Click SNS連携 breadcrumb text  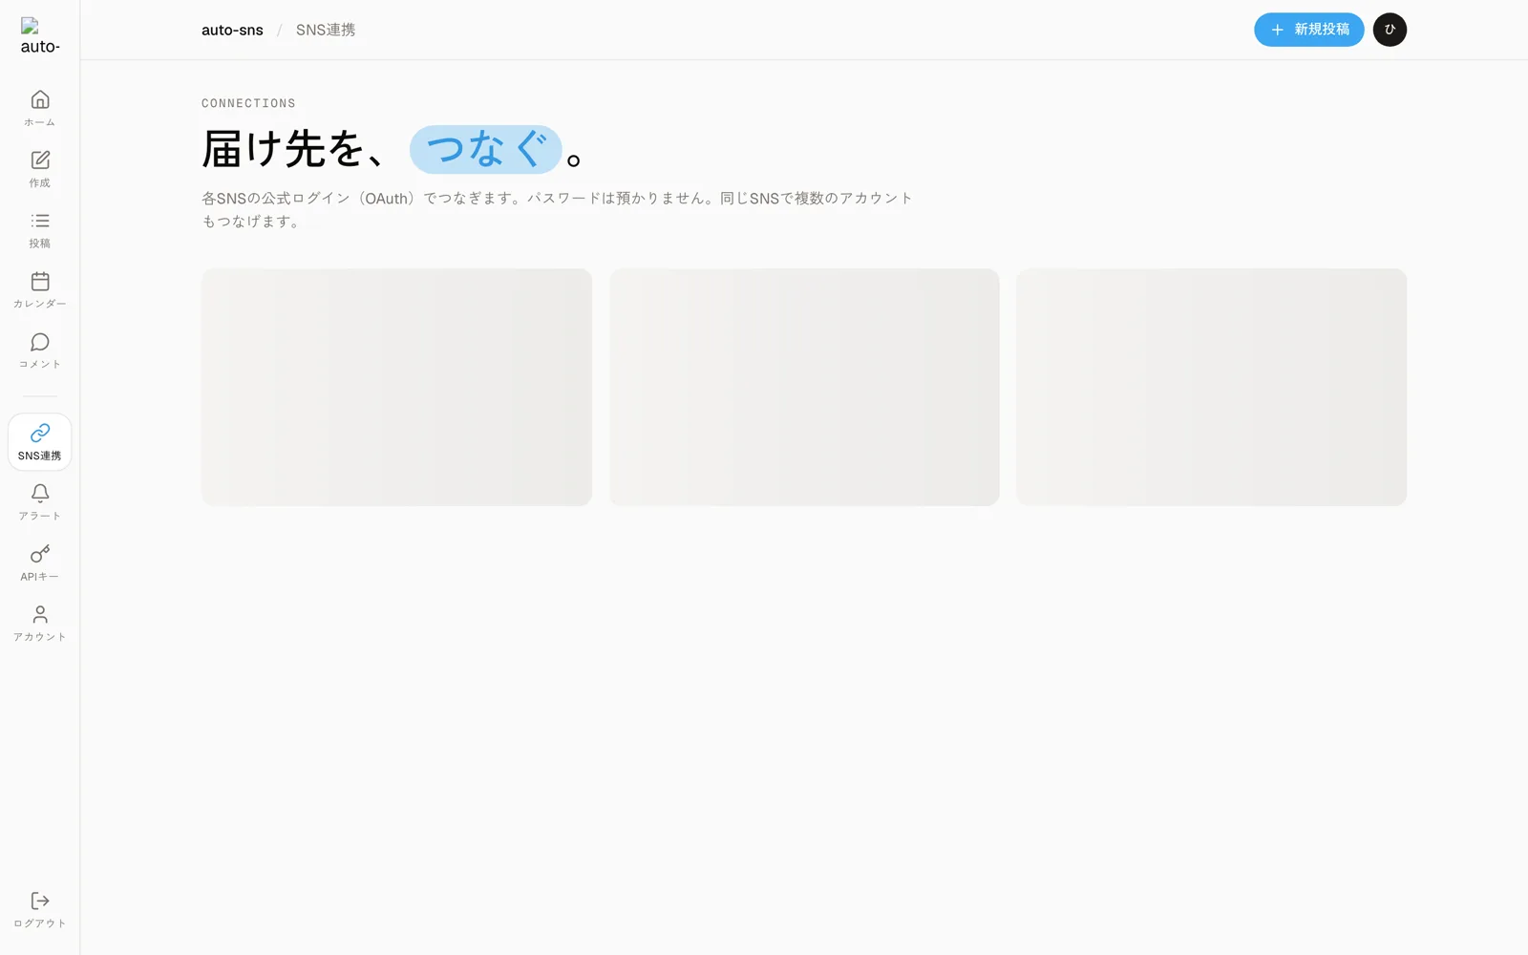tap(326, 30)
